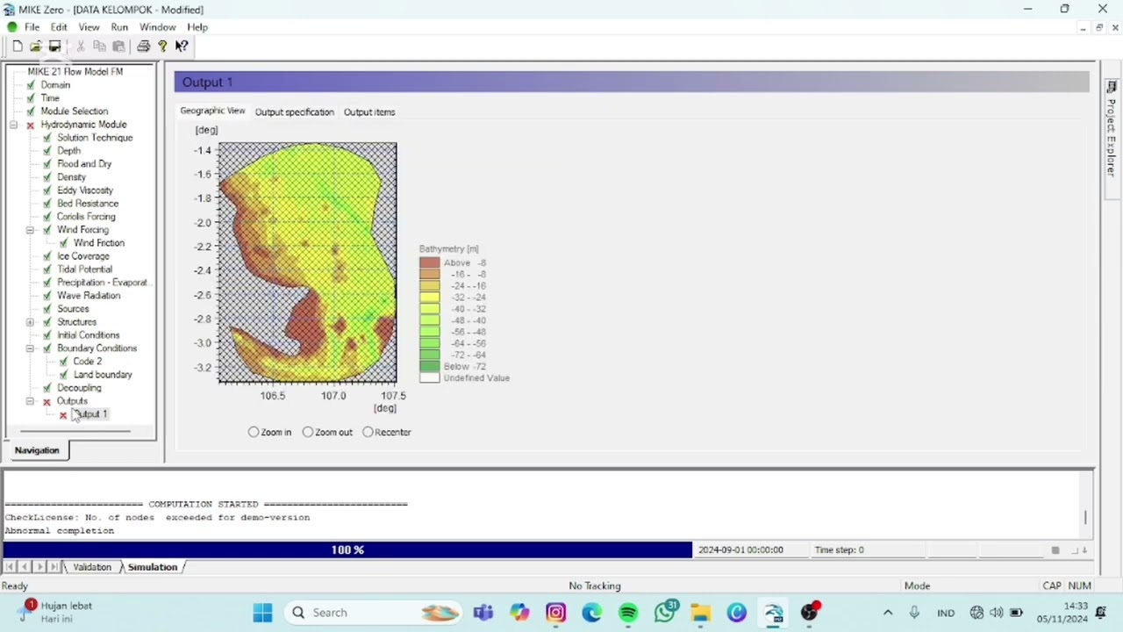Image resolution: width=1123 pixels, height=632 pixels.
Task: Click the horizontal scrollbar under the tree
Action: [x=75, y=431]
